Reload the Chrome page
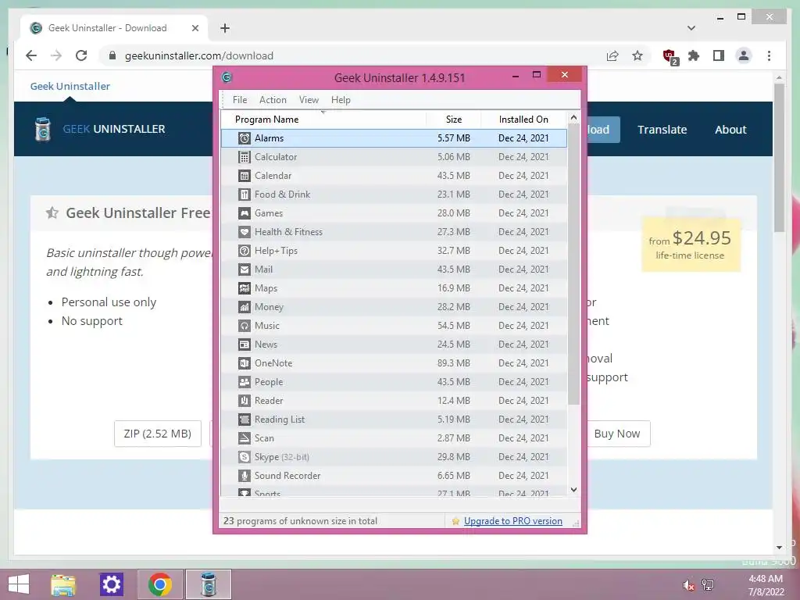 point(81,55)
